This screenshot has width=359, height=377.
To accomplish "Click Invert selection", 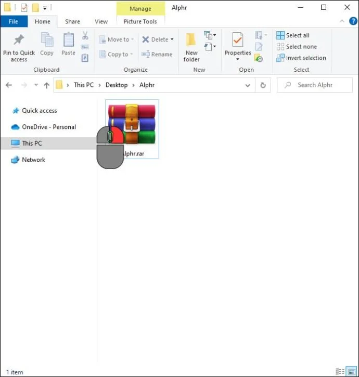I will (301, 58).
